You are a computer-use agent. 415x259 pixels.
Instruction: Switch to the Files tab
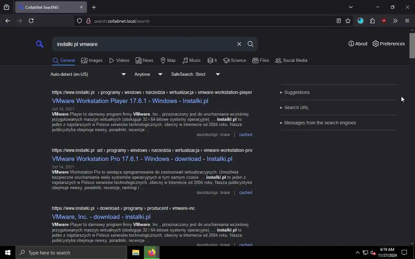point(260,61)
